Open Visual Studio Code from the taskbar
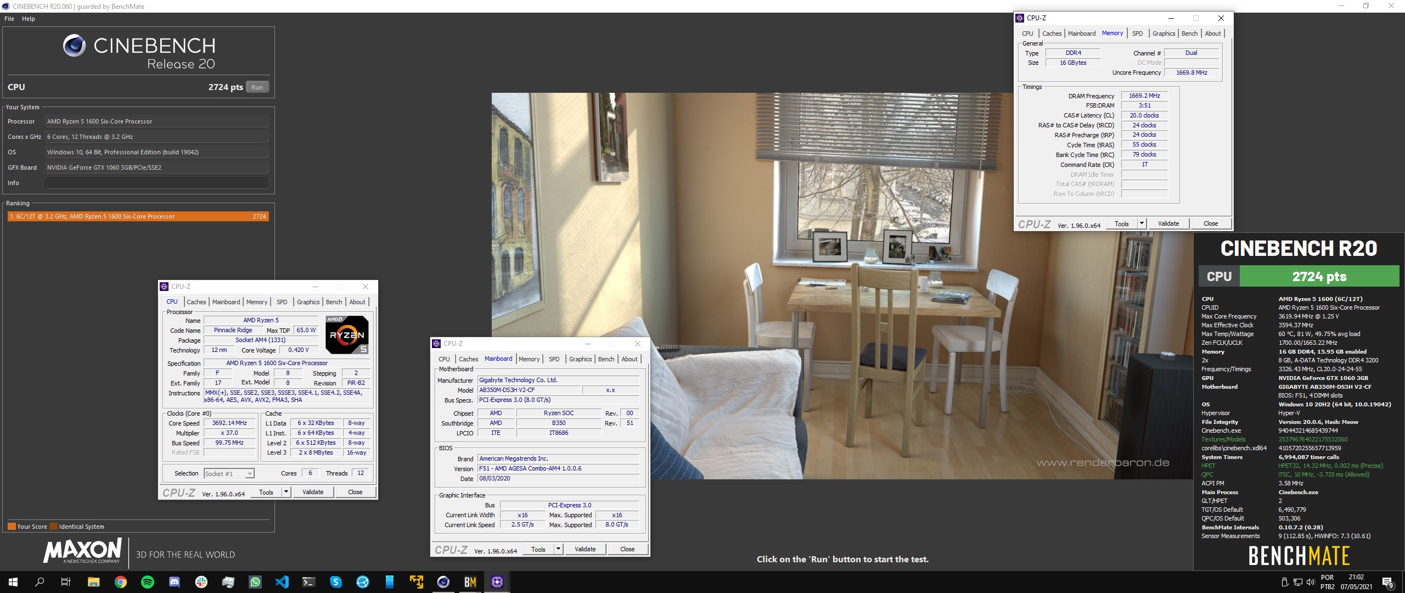 tap(282, 582)
